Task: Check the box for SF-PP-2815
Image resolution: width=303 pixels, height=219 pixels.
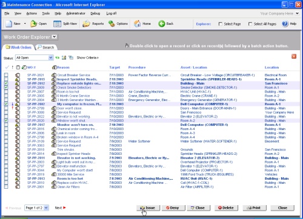Action: pos(6,79)
